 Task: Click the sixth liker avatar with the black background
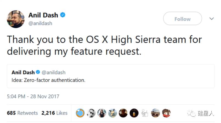tap(134, 113)
